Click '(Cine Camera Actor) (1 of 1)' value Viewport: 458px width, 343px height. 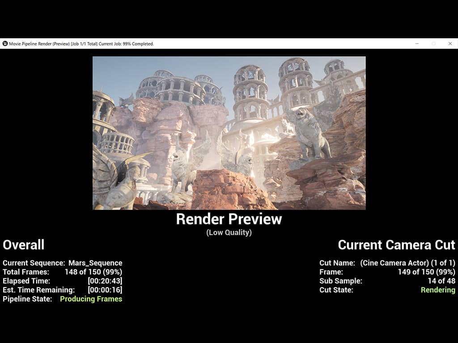408,263
